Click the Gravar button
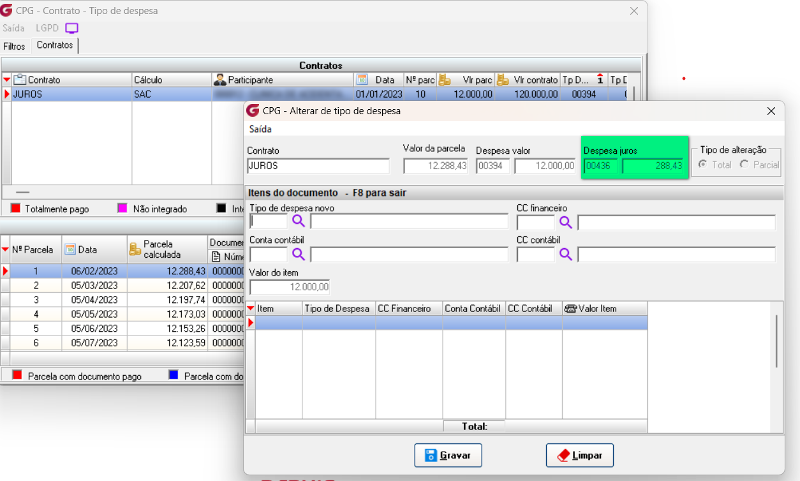Viewport: 800px width, 481px height. point(448,455)
